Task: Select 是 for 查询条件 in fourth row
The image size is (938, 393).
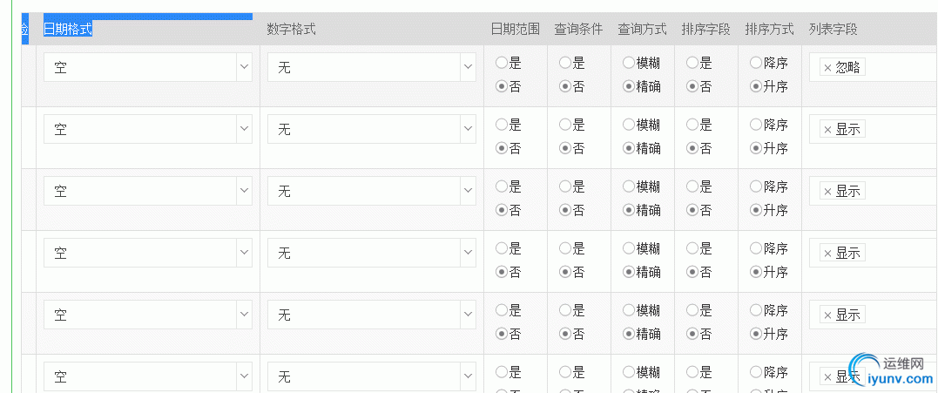Action: pyautogui.click(x=565, y=248)
